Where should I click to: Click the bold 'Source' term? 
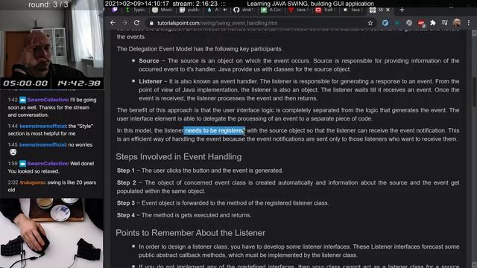[149, 61]
